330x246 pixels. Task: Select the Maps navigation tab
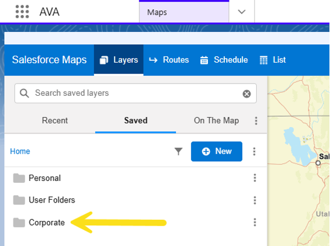[184, 12]
